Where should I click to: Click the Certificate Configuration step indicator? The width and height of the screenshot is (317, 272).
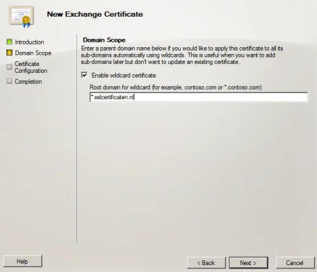pos(9,67)
